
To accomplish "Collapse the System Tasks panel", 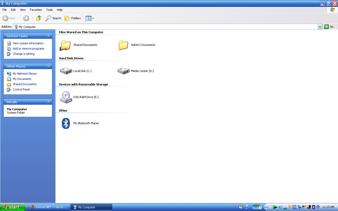I will (x=48, y=36).
